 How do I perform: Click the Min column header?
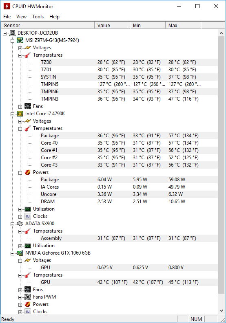point(148,25)
